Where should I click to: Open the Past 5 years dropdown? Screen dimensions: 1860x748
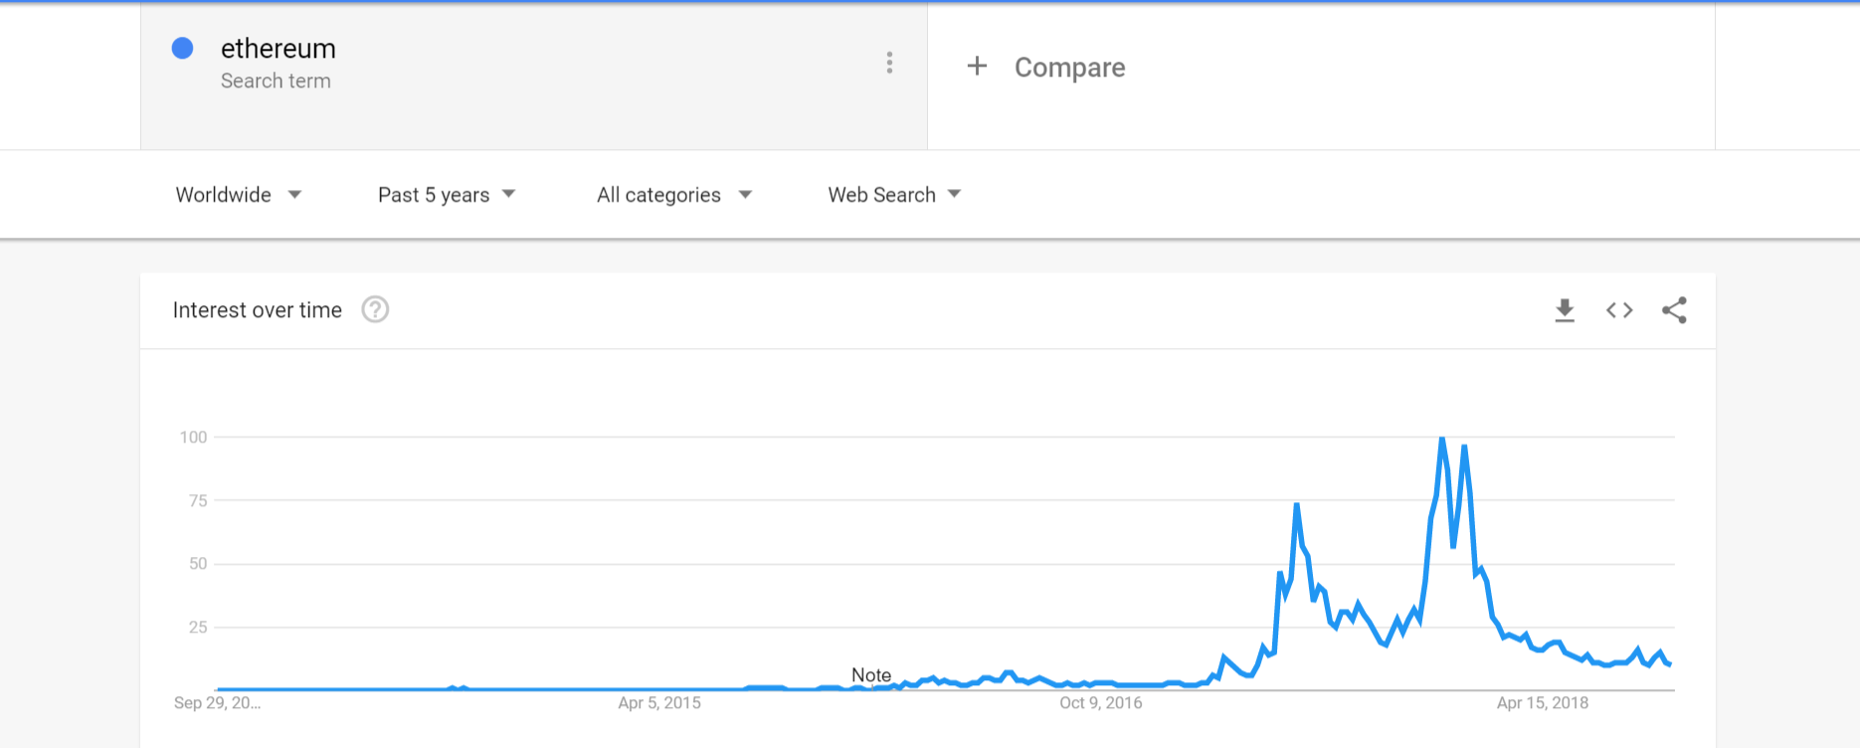tap(447, 194)
